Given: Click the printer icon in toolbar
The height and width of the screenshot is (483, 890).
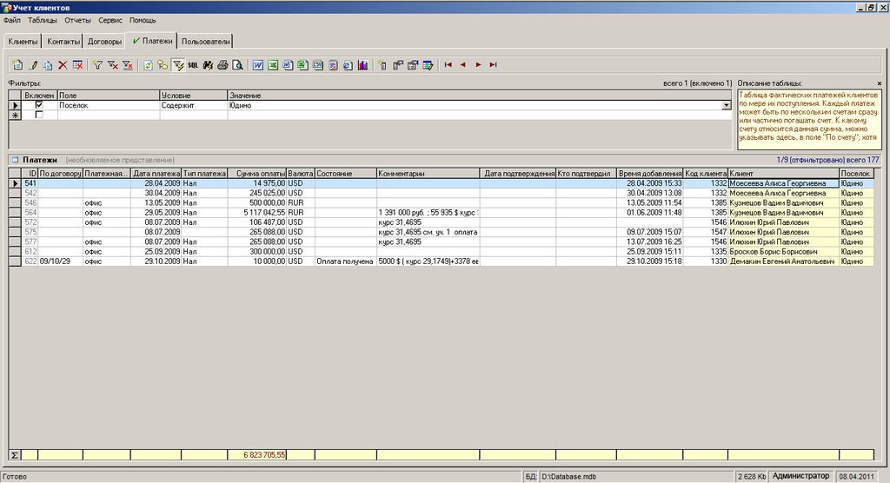Looking at the screenshot, I should point(222,65).
